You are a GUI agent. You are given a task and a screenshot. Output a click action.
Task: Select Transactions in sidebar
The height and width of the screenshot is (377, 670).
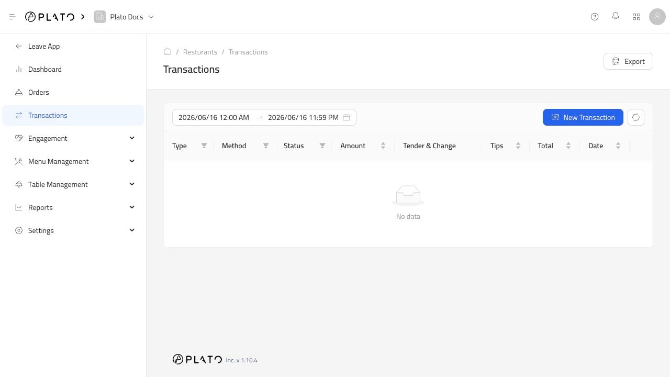pyautogui.click(x=73, y=115)
